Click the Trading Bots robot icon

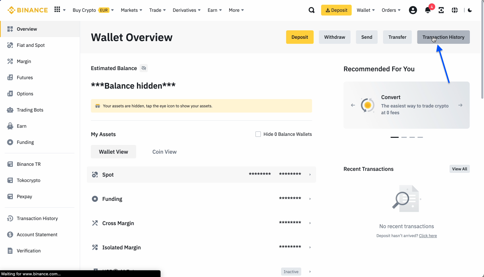pos(10,110)
